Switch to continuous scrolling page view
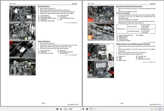The image size is (164, 111). pos(156,109)
